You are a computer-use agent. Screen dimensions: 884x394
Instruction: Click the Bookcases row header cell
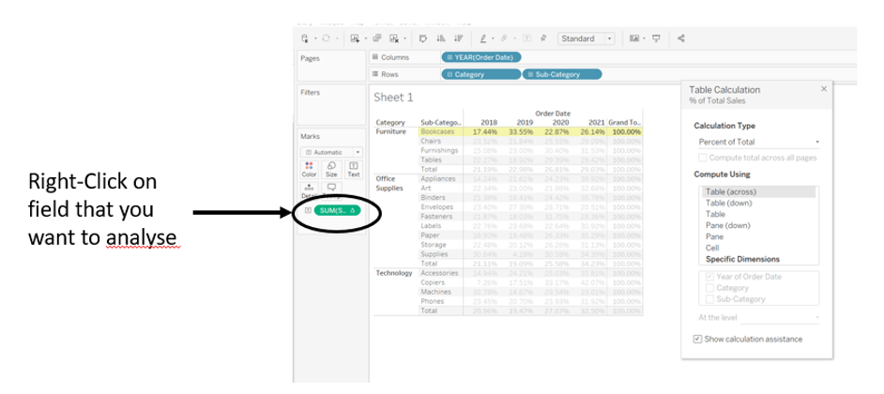[x=437, y=132]
